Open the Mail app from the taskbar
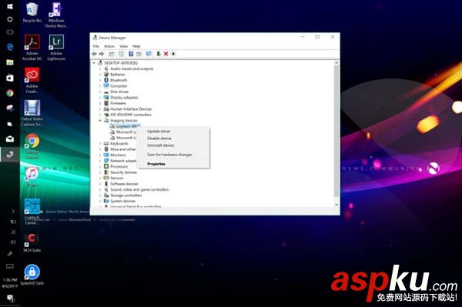Screen dimensions: 462x307 pos(10,139)
